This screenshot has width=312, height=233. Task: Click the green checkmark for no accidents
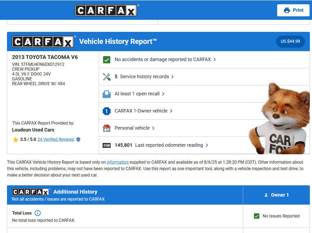click(106, 59)
